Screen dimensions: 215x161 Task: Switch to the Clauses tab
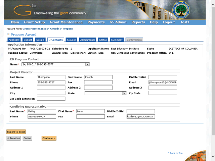tap(71, 40)
